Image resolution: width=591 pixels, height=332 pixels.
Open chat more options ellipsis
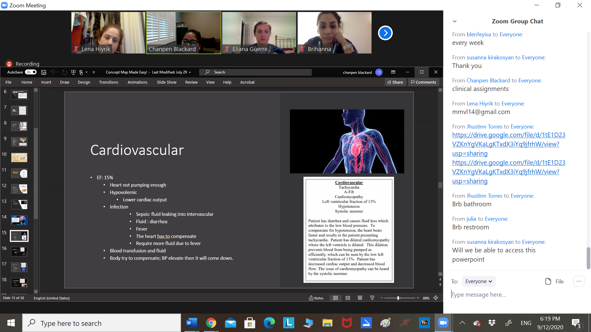tap(579, 281)
